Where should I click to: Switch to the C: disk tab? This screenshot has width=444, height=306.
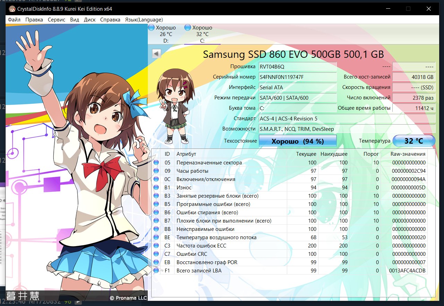click(x=202, y=34)
